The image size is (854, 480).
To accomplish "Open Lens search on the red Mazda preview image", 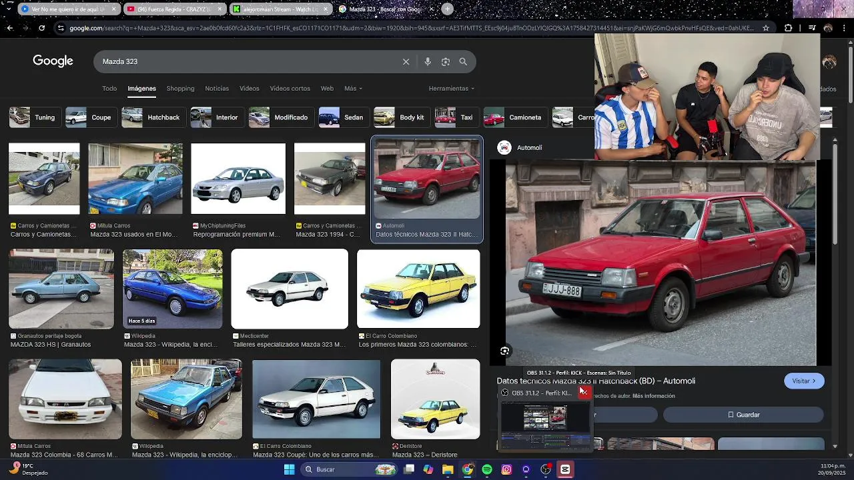I will tap(504, 351).
